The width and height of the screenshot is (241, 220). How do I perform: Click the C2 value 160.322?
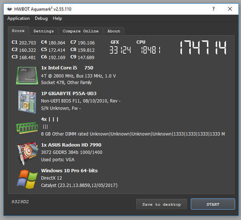(28, 50)
